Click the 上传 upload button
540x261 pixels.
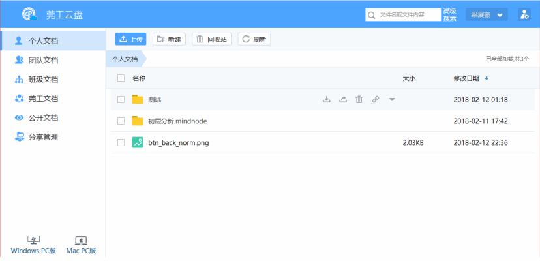pos(130,39)
